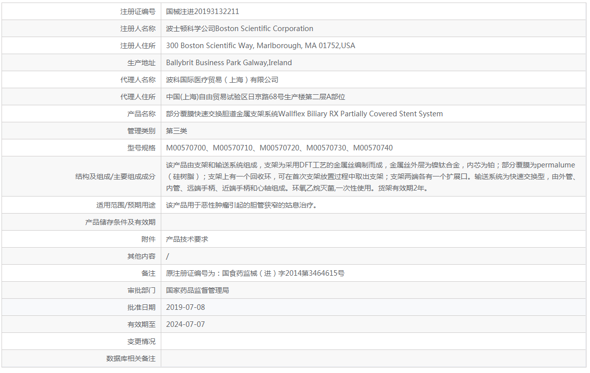Select the 结构及组成/主要组成成分 label
The width and height of the screenshot is (590, 373).
(115, 176)
